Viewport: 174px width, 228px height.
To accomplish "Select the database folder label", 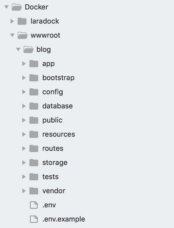I will point(58,106).
